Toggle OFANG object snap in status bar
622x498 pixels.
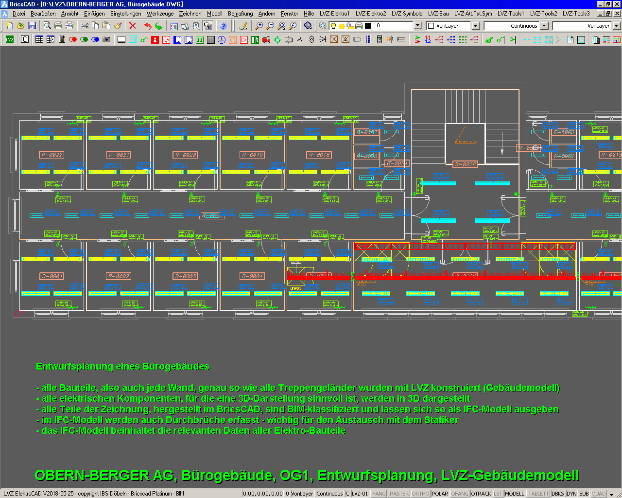pos(460,494)
